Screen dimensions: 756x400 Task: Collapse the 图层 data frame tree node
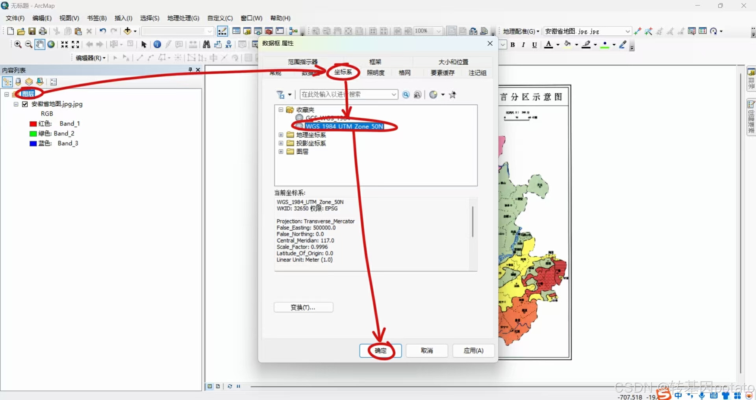6,94
